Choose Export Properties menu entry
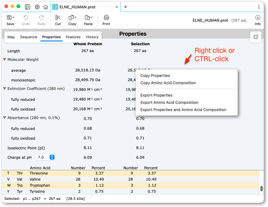The width and height of the screenshot is (268, 207). [x=156, y=95]
